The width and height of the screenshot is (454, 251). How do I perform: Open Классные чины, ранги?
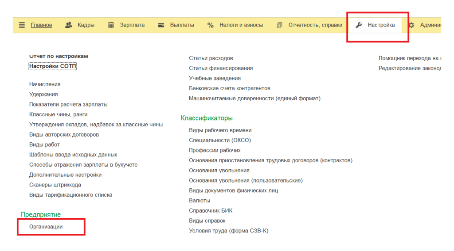tap(58, 114)
